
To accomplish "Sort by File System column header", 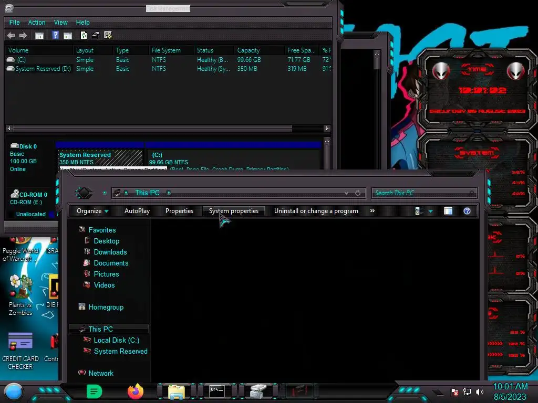I will click(172, 50).
